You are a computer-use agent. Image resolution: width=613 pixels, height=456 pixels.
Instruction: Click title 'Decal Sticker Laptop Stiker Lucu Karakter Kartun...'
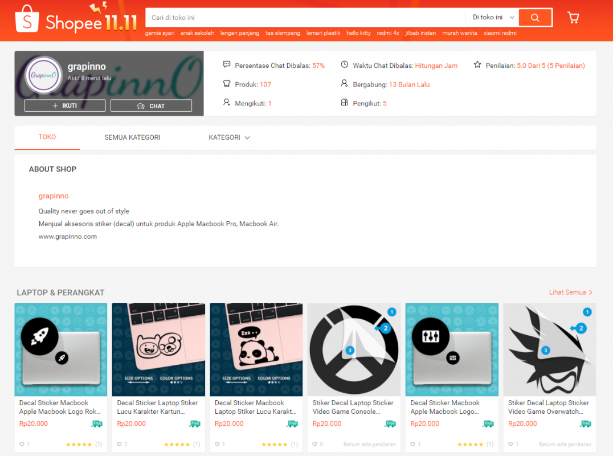point(158,407)
